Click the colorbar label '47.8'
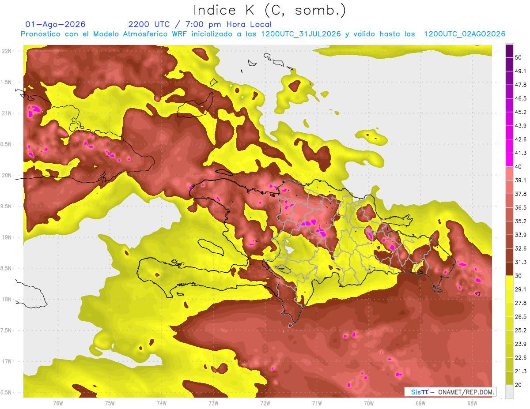 click(521, 85)
